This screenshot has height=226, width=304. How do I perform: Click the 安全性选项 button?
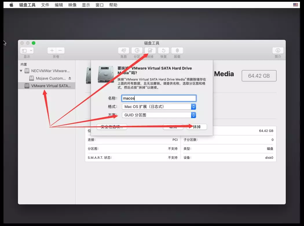click(x=112, y=127)
